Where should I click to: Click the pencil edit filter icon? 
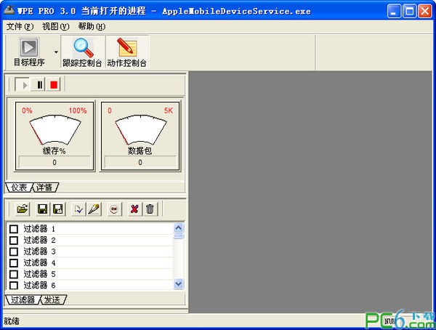coord(94,209)
